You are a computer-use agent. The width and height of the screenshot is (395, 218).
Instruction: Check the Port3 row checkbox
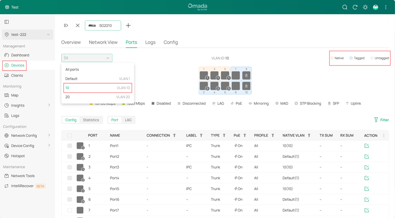pyautogui.click(x=69, y=167)
